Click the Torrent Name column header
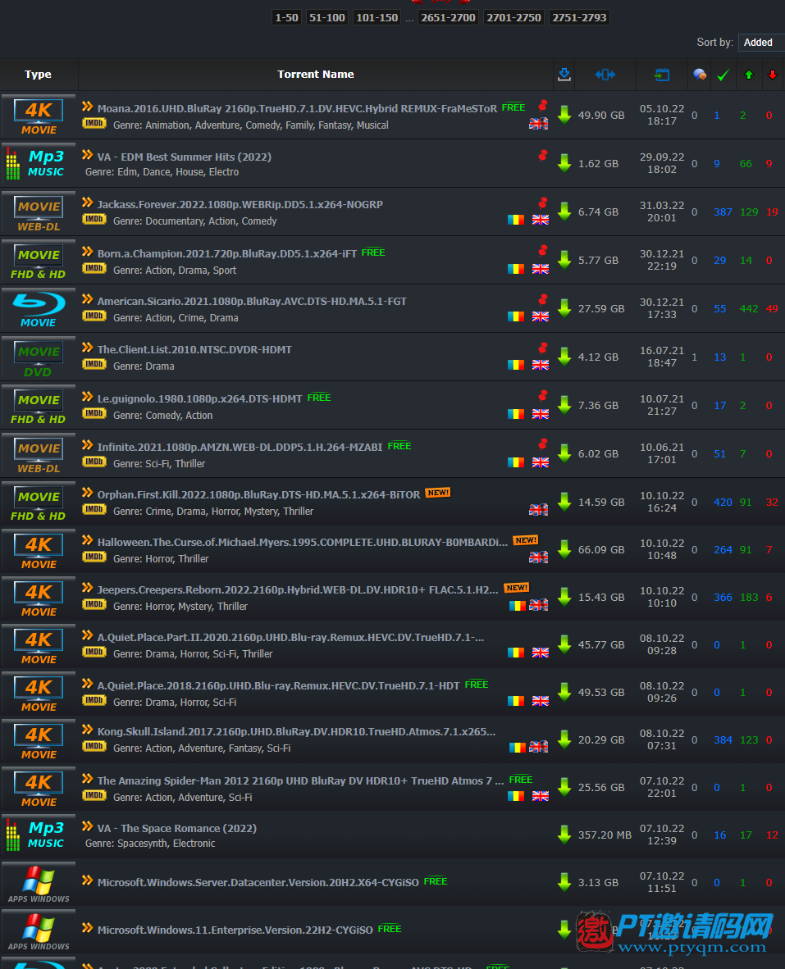Viewport: 785px width, 969px height. (x=315, y=74)
